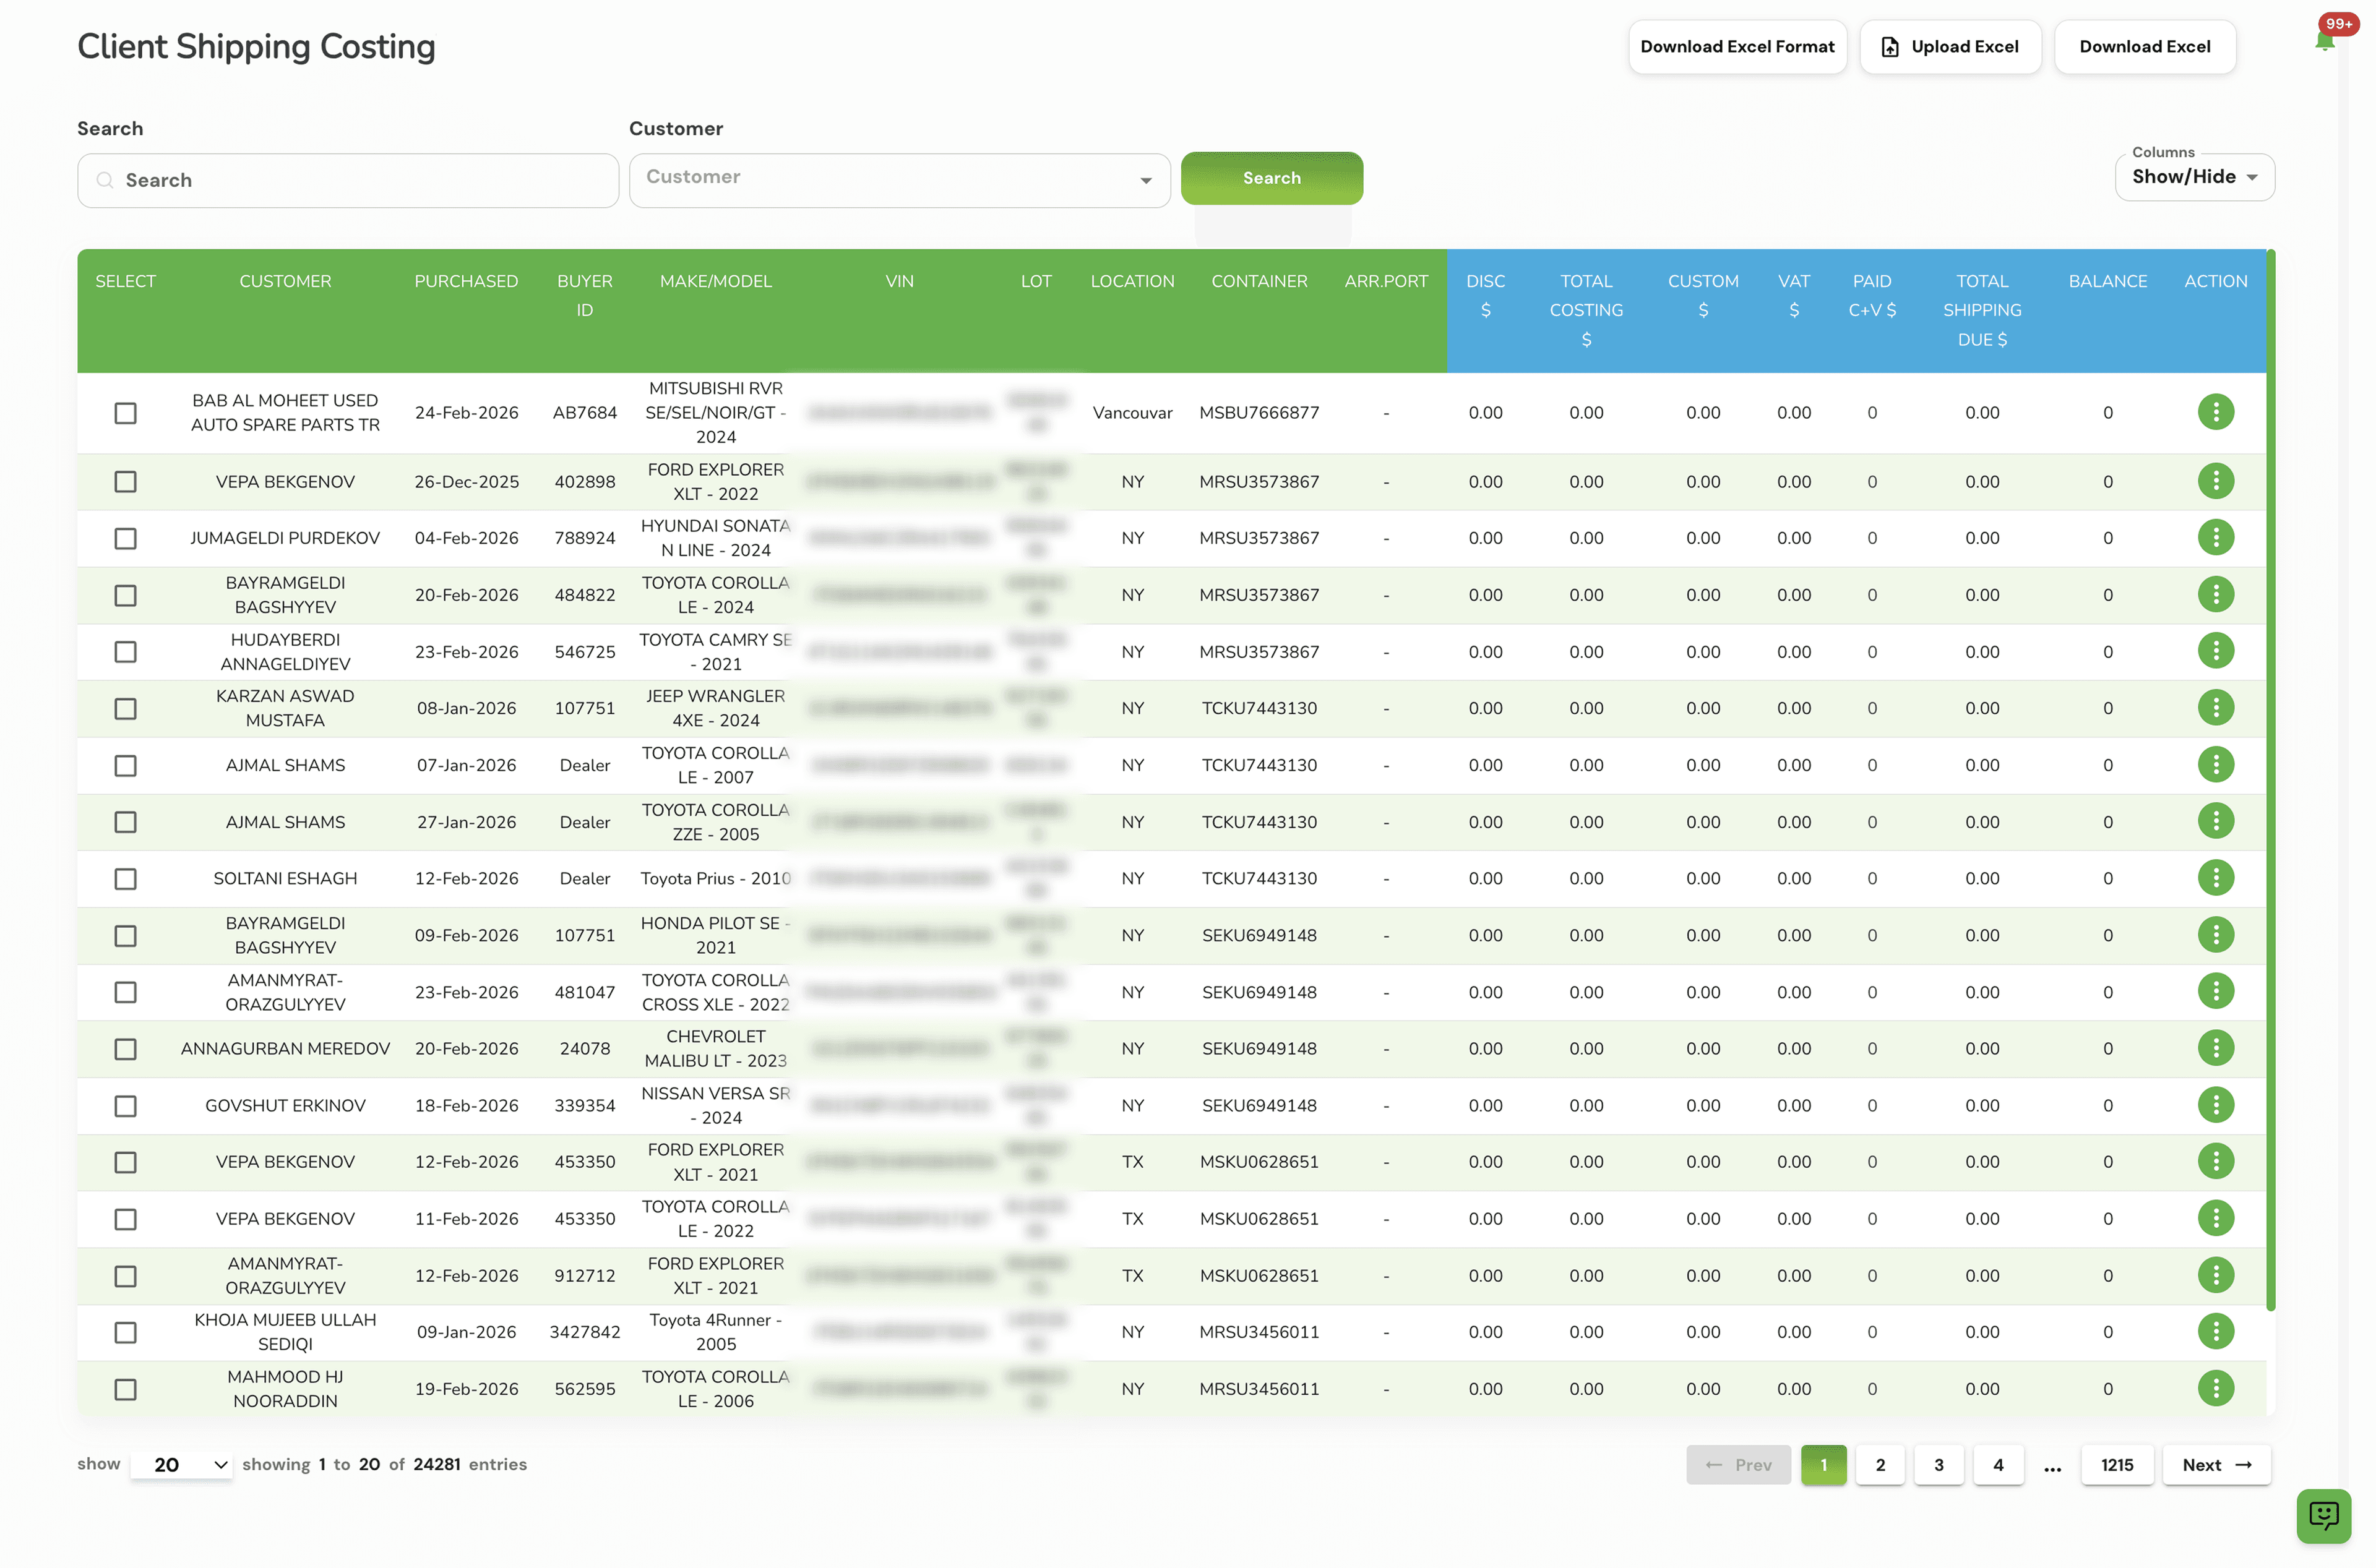Tick the KARZAN ASWAD MUSTAFA checkbox

pyautogui.click(x=125, y=709)
